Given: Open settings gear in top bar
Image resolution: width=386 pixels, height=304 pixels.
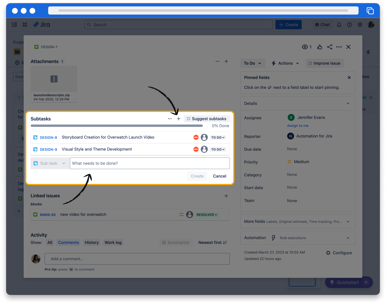Looking at the screenshot, I should pos(360,25).
